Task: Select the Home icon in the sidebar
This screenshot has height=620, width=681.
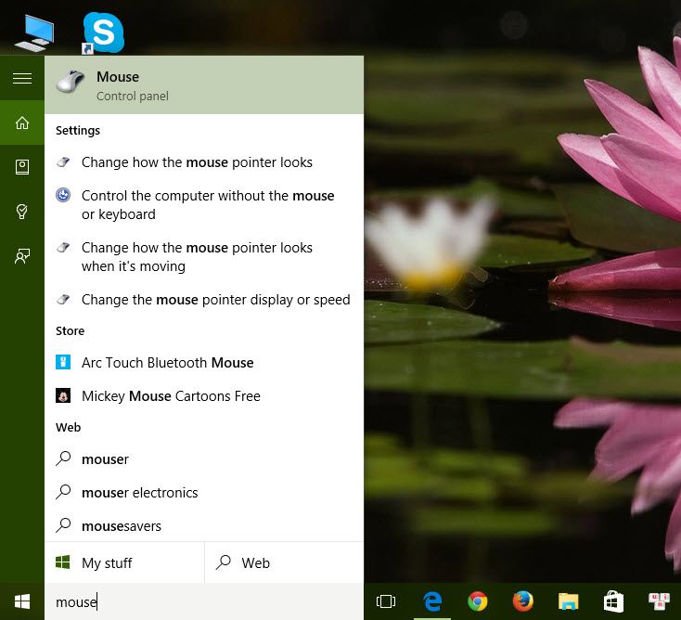Action: tap(22, 123)
